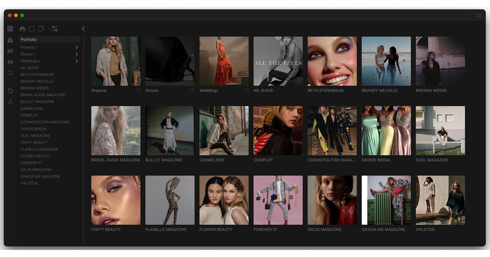This screenshot has height=257, width=490.
Task: Open the HALSTON gallery thumbnail
Action: (440, 200)
